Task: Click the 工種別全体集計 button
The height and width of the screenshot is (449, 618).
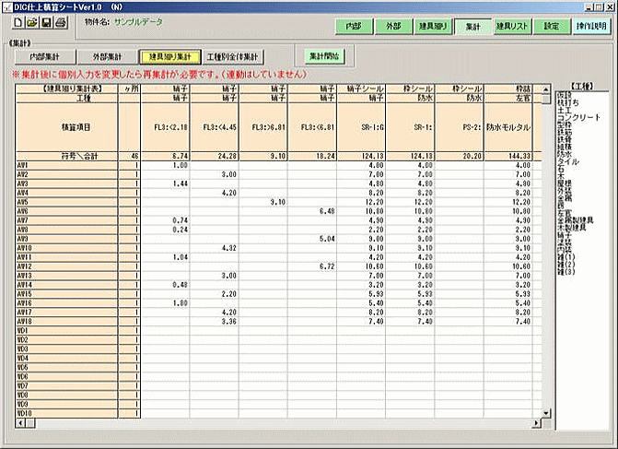Action: pos(232,57)
